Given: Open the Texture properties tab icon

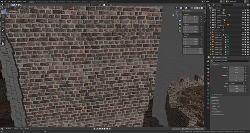Looking at the screenshot, I should [208, 107].
